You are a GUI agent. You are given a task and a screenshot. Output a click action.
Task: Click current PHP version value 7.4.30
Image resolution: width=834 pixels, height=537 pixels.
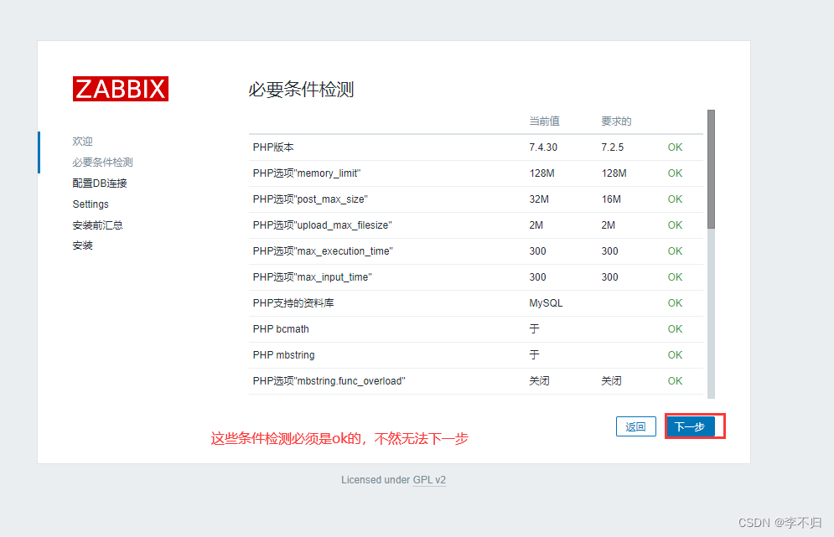tap(543, 147)
